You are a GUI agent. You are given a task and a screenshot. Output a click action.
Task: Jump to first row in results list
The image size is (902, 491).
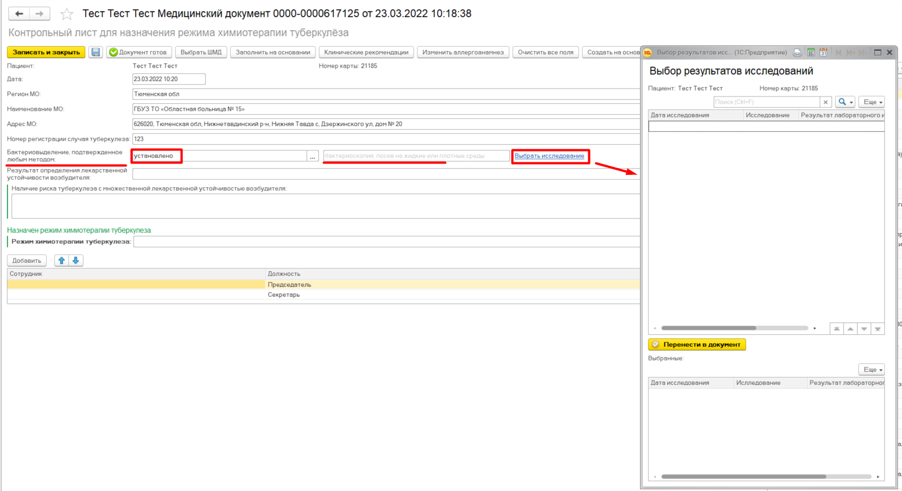coord(837,329)
